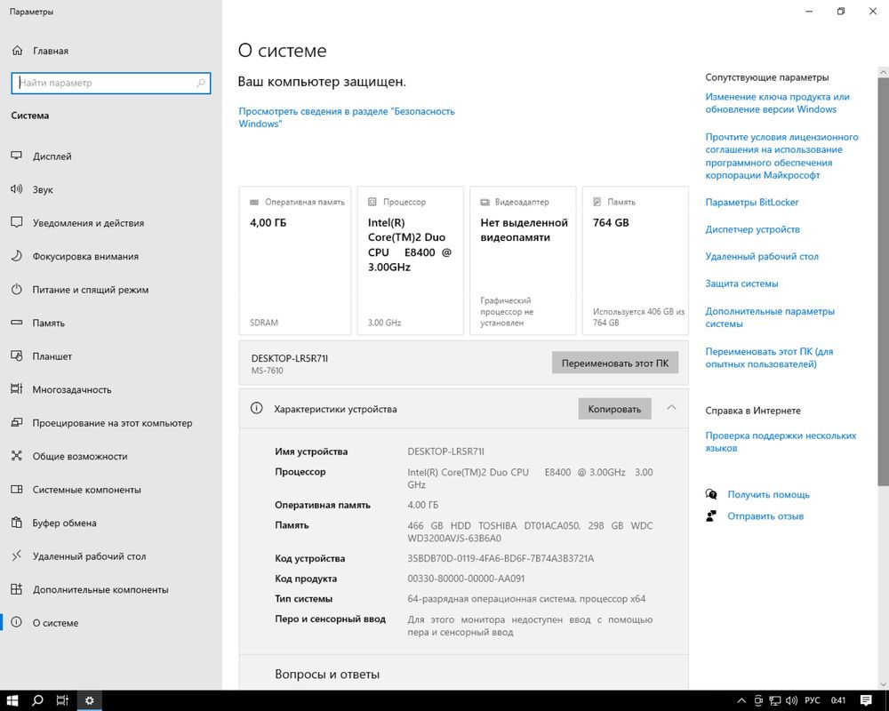
Task: Click the Settings gear taskbar icon
Action: tap(89, 700)
